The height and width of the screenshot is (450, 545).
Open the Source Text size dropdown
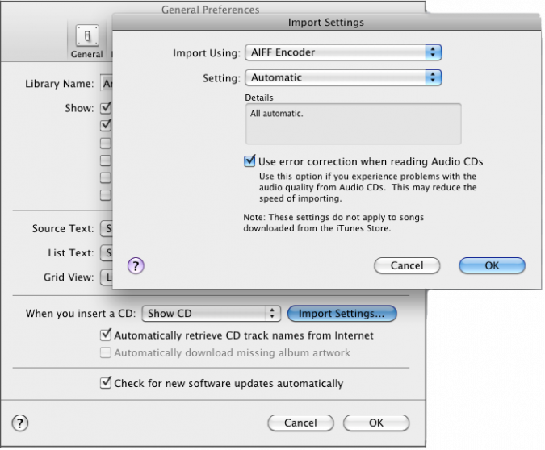click(x=105, y=228)
